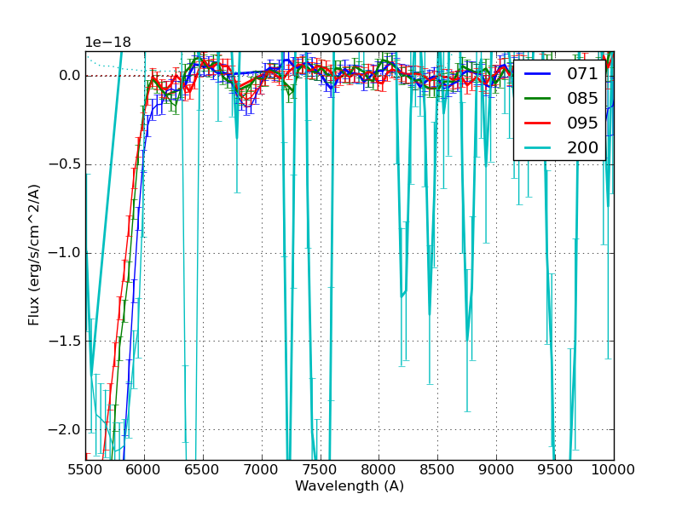Click the 10000 x-axis tick label

click(x=614, y=469)
